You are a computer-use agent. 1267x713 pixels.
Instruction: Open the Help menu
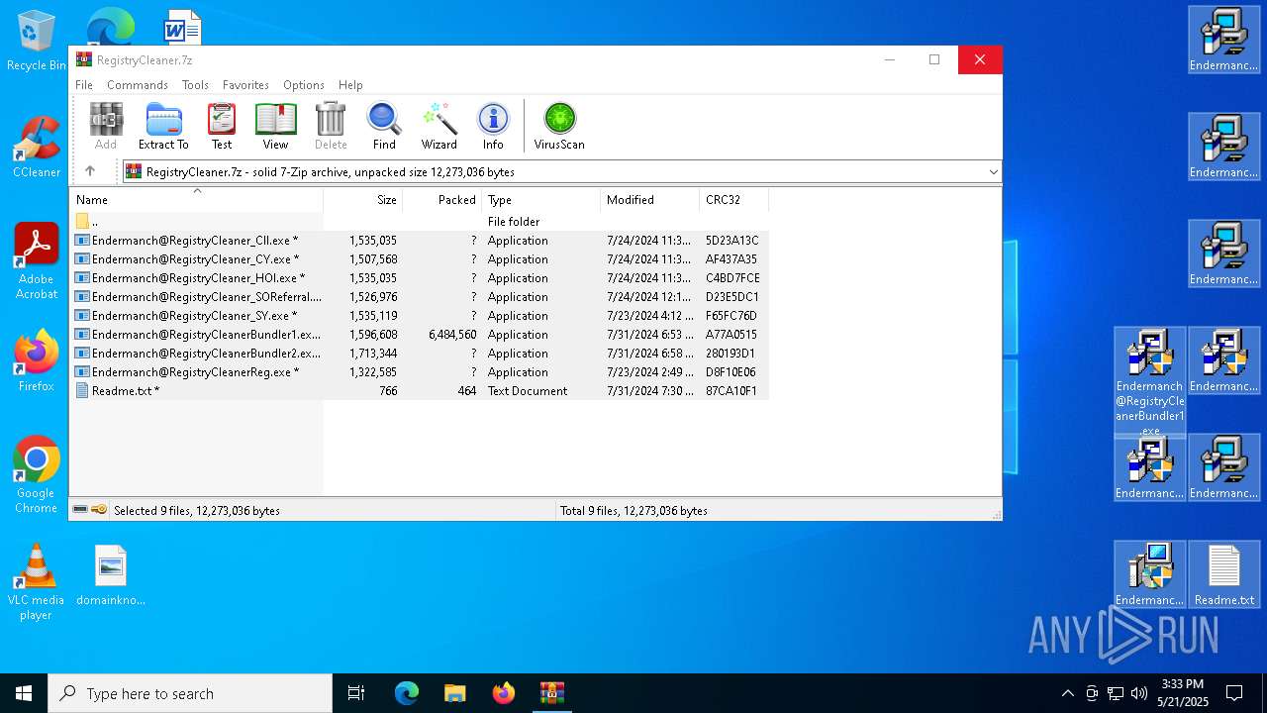[x=350, y=85]
